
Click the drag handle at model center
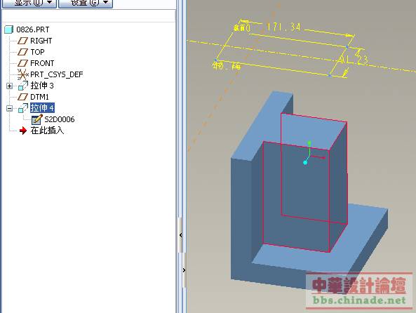click(305, 162)
